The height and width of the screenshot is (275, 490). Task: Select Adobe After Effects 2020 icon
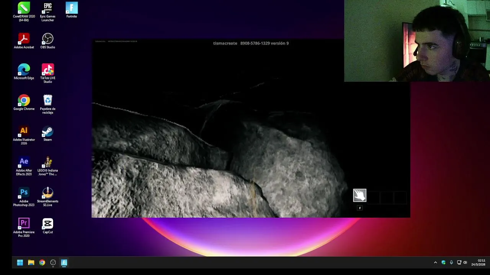tap(24, 166)
